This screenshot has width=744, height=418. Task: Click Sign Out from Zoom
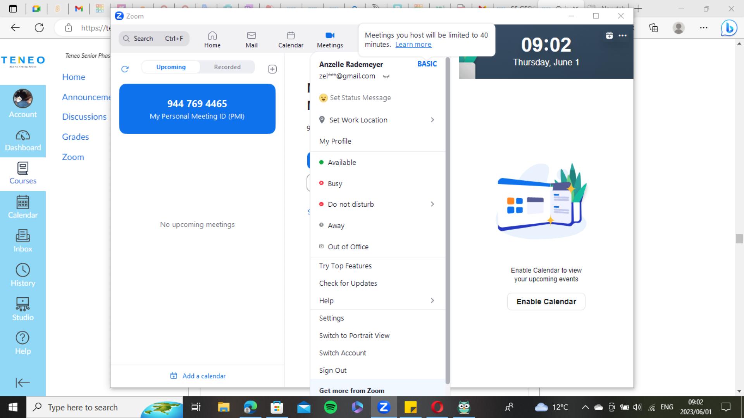tap(332, 370)
